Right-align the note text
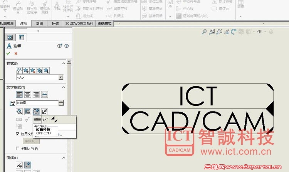Viewport: 289px width, 172px height. [36, 95]
